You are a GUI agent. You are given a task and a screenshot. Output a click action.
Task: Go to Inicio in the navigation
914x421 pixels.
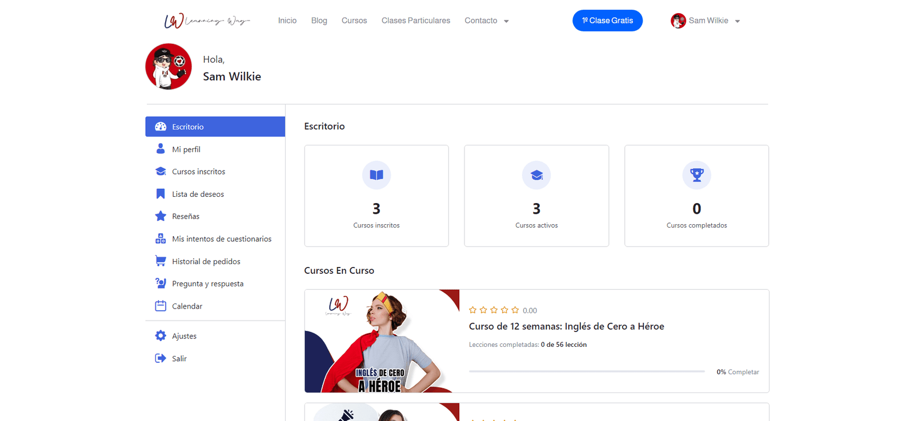287,21
